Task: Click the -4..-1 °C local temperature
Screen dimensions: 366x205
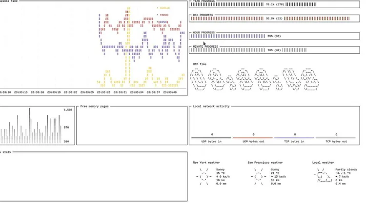Action: [x=343, y=173]
